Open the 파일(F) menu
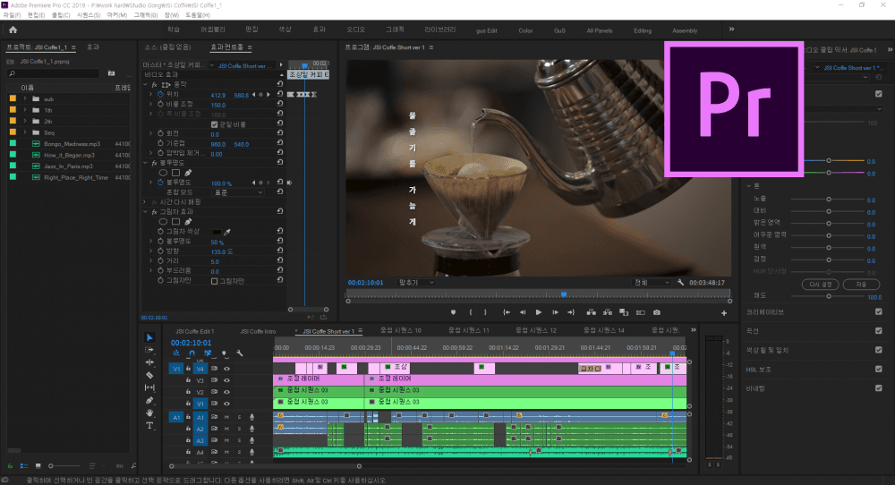 (x=12, y=15)
